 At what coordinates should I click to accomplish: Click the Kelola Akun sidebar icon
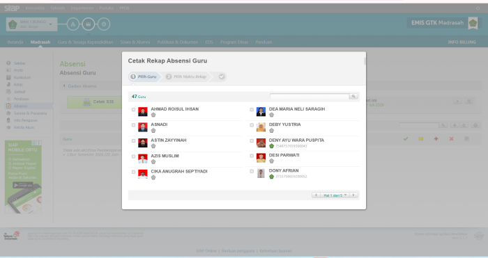tap(8, 127)
